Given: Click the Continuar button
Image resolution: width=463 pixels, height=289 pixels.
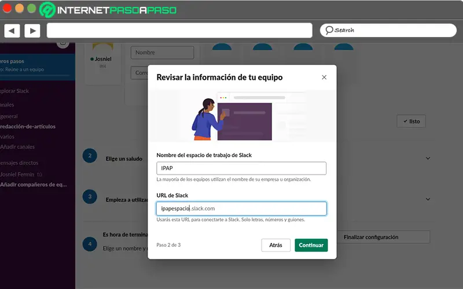Looking at the screenshot, I should (311, 245).
